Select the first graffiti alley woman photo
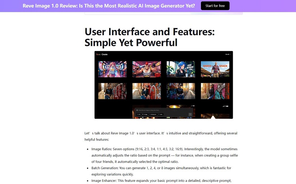Viewport: 296px width, 184px height. point(112,91)
